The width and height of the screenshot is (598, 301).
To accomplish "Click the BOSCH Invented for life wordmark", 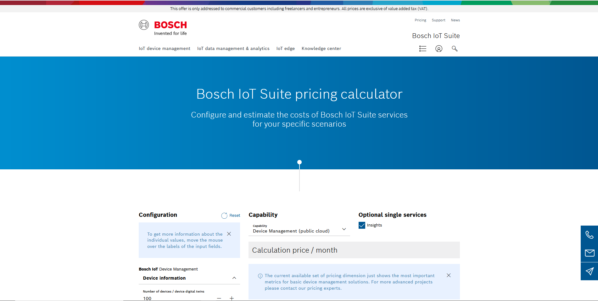I will coord(170,28).
